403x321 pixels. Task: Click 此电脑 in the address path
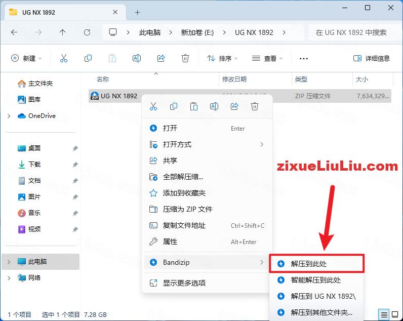pos(150,32)
